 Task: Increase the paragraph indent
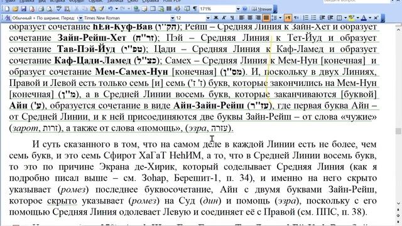pyautogui.click(x=330, y=18)
